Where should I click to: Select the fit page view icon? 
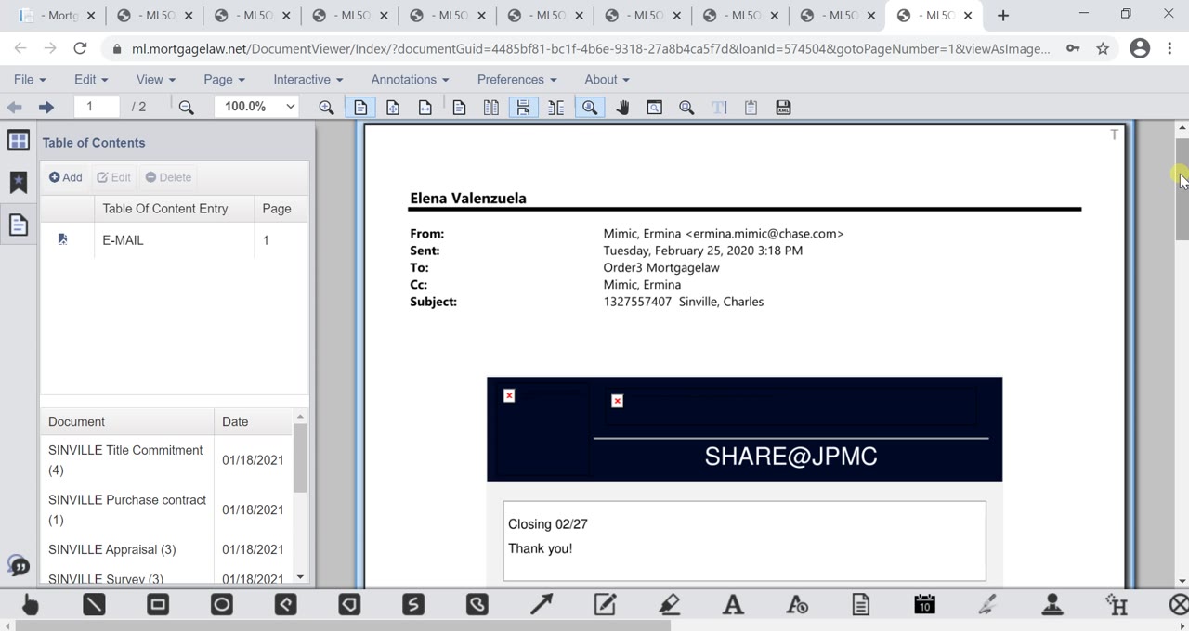pyautogui.click(x=393, y=108)
